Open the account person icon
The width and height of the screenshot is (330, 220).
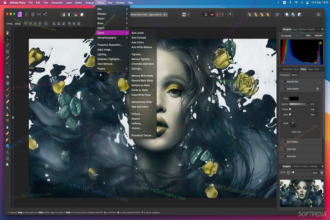(x=319, y=15)
